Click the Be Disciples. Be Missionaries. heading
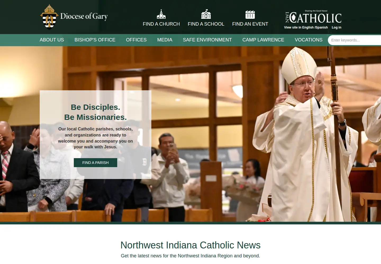381x264 pixels. (x=96, y=112)
